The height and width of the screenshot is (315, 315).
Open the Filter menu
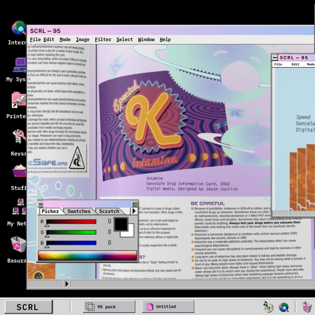[103, 39]
